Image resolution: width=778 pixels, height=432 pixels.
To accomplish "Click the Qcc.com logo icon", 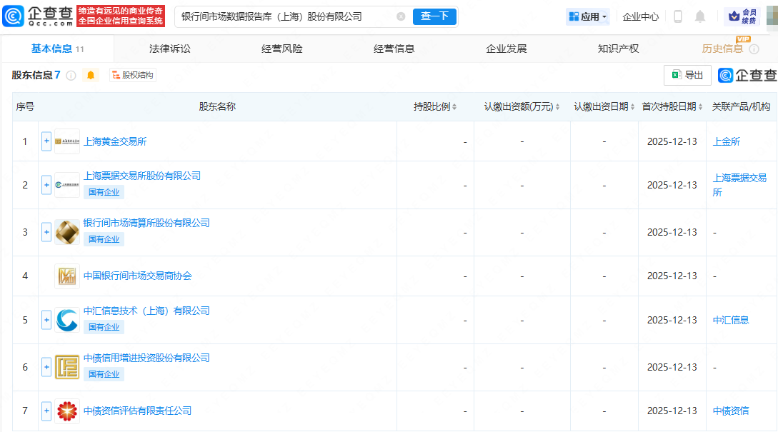I will coord(14,16).
